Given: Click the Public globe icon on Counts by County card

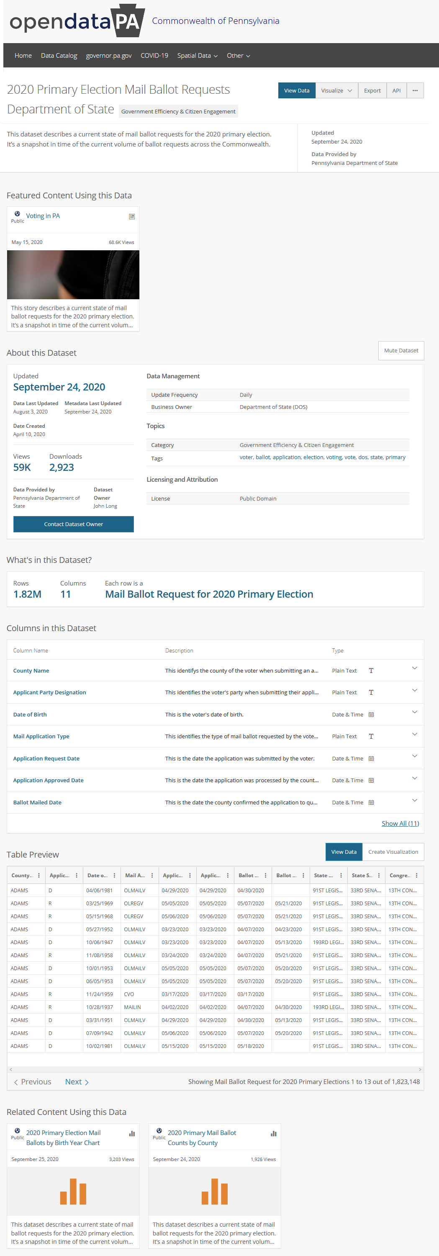Looking at the screenshot, I should coord(159,1131).
